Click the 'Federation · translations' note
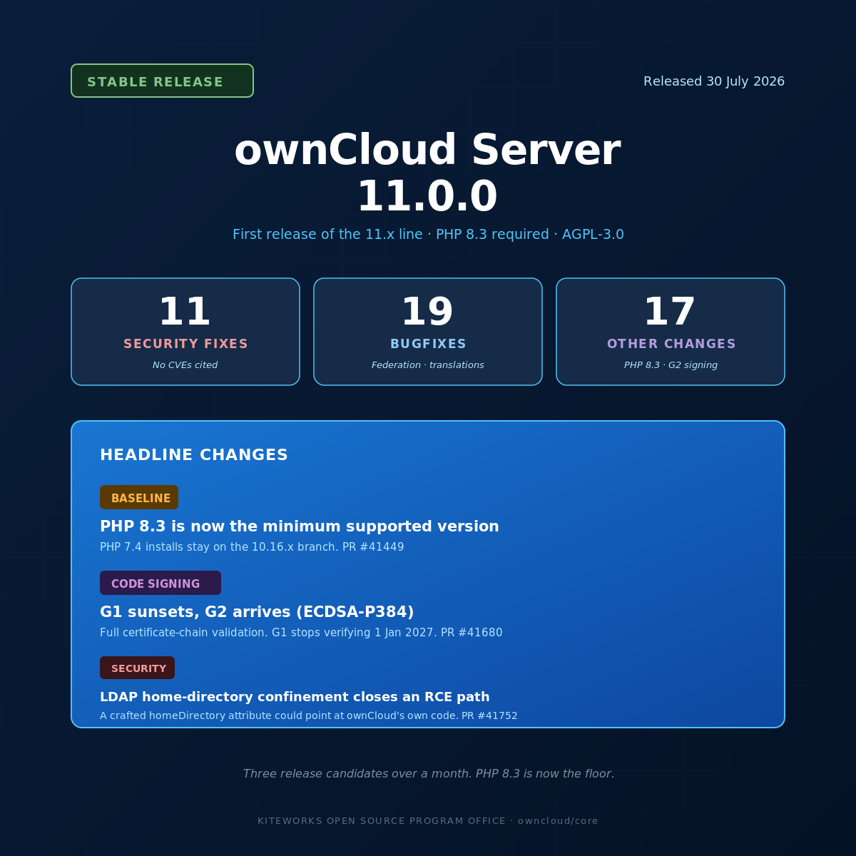Image resolution: width=856 pixels, height=856 pixels. 428,365
